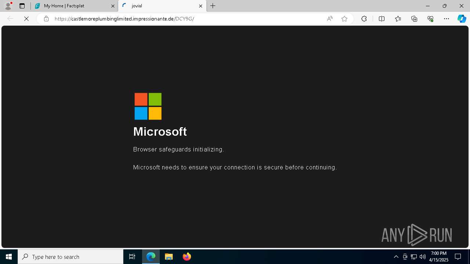Toggle Split screen view
470x264 pixels.
[x=382, y=19]
